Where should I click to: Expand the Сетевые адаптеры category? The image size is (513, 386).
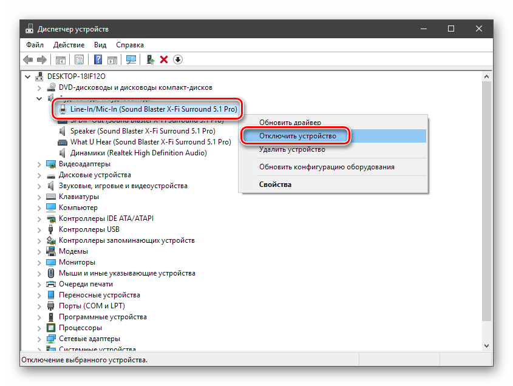click(x=40, y=339)
